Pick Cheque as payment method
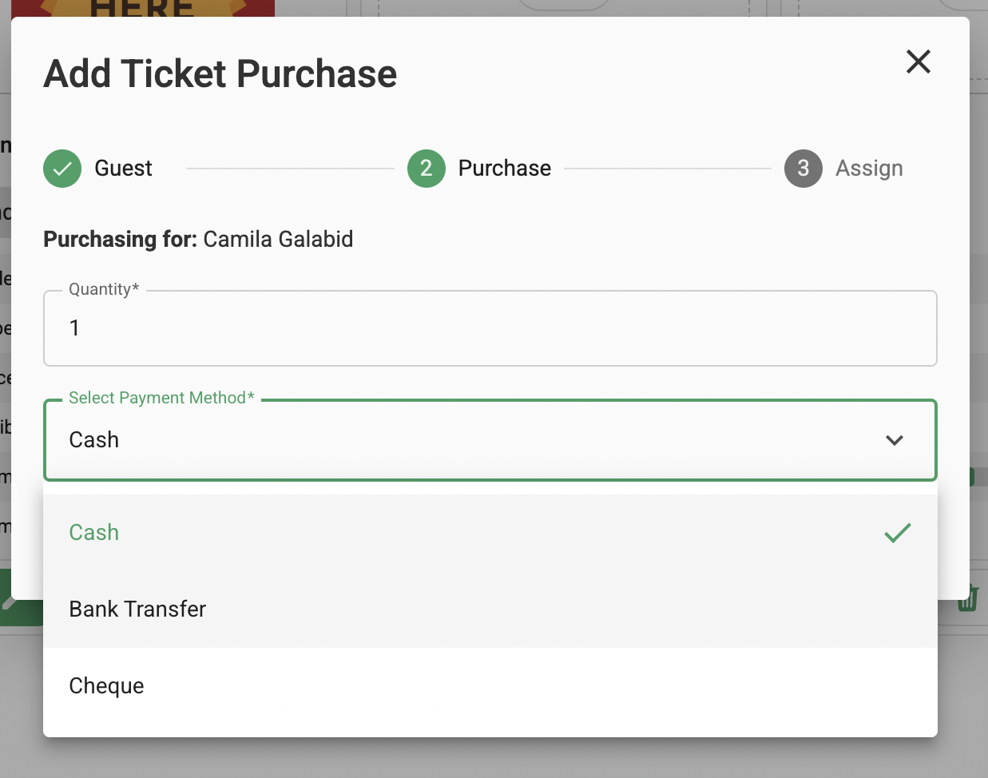The width and height of the screenshot is (988, 778). [x=106, y=686]
